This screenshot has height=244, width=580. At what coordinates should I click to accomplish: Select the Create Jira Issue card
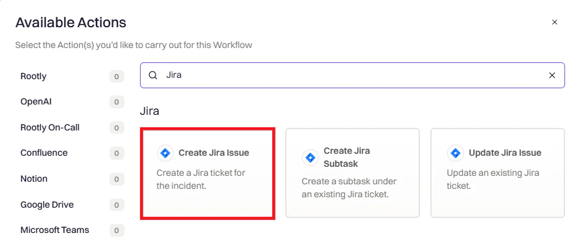point(207,174)
